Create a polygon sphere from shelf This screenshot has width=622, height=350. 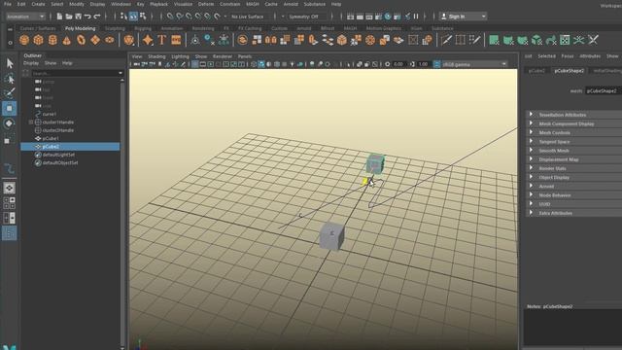point(24,40)
